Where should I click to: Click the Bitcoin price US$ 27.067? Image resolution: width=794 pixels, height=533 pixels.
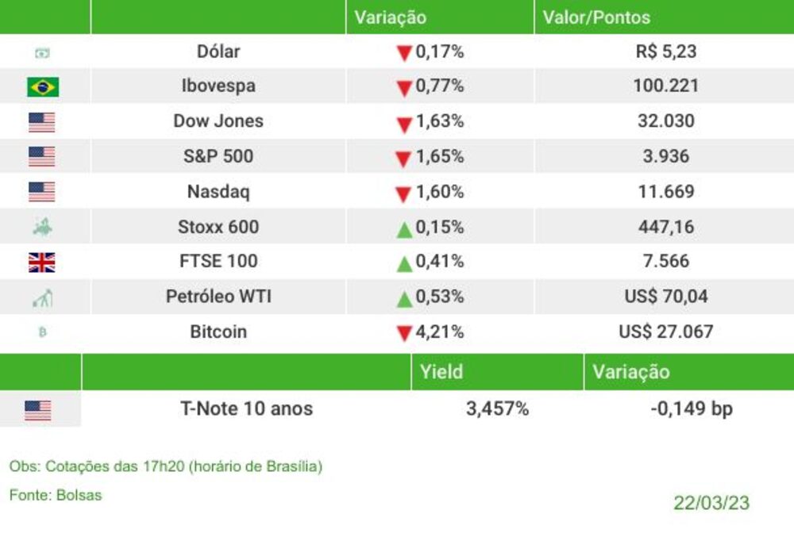tap(666, 332)
